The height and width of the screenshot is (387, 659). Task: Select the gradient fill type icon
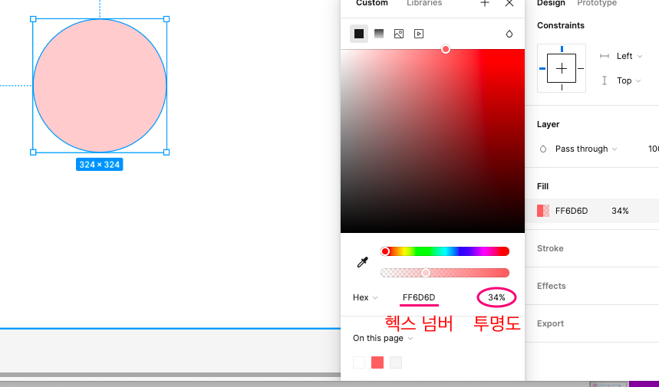(379, 34)
